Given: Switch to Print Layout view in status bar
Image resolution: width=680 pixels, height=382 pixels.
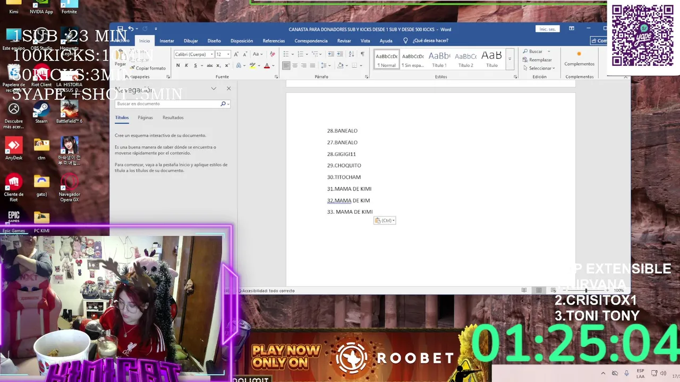Looking at the screenshot, I should 539,290.
